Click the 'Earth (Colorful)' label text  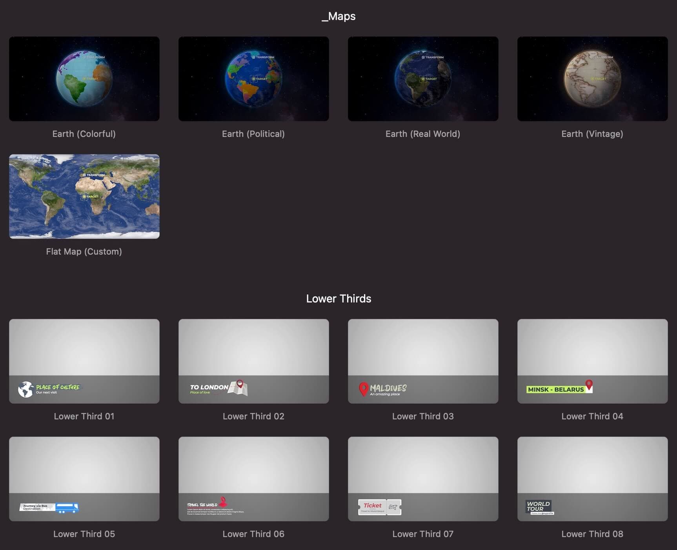[84, 134]
